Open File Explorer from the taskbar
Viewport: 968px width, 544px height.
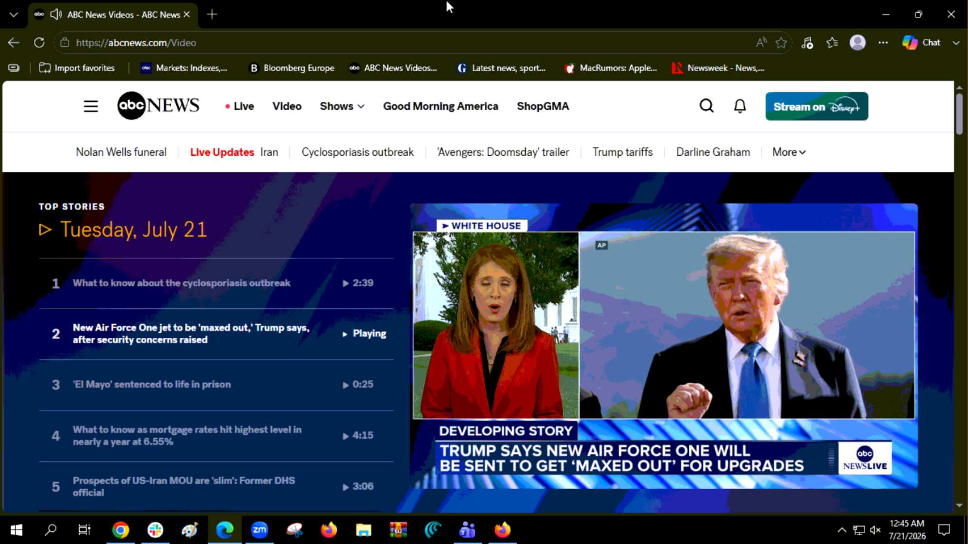363,530
